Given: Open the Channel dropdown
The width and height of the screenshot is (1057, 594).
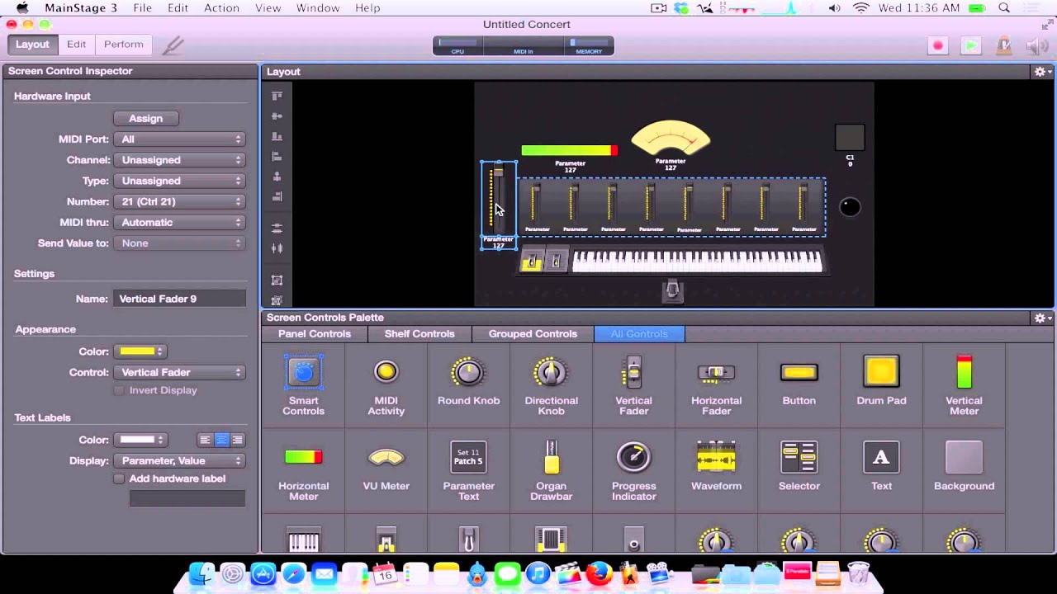Looking at the screenshot, I should (179, 160).
